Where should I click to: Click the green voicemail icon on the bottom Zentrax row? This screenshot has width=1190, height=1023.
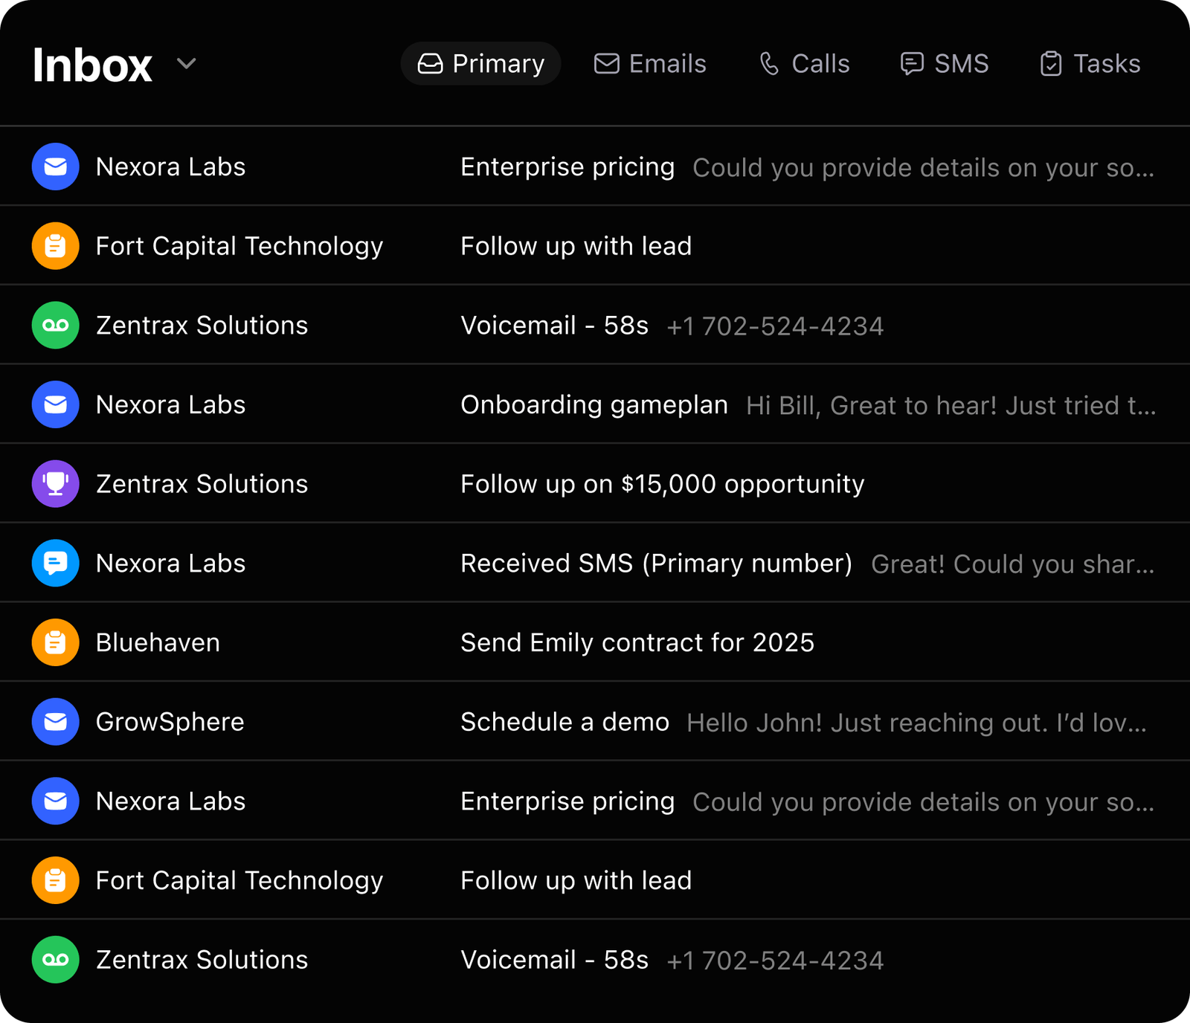[x=55, y=959]
